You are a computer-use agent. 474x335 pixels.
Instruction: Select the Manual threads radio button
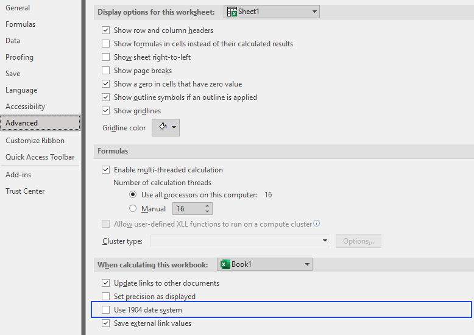click(133, 208)
